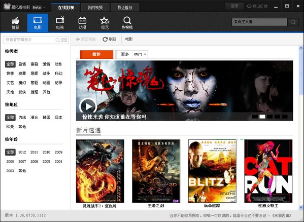This screenshot has height=222, width=304.
Task: Filter by year 2005
Action: point(46,161)
